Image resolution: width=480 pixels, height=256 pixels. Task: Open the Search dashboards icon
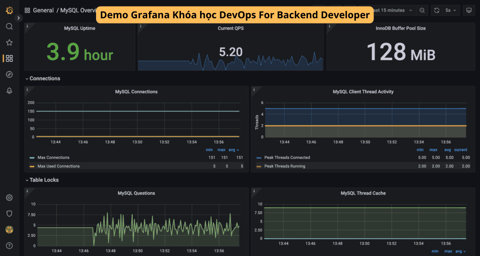pos(9,26)
